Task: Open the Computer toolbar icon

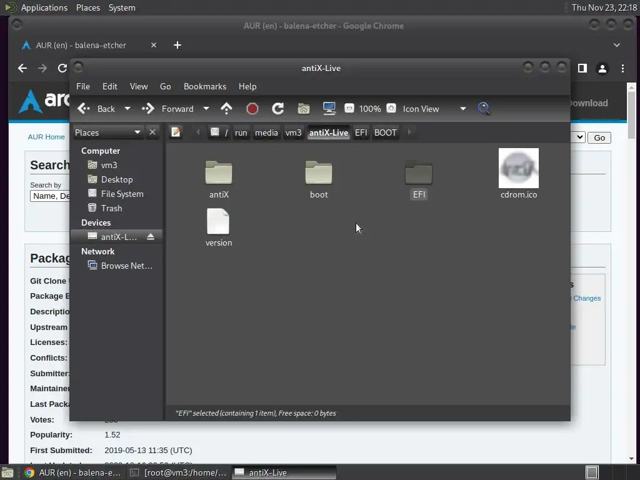Action: pyautogui.click(x=329, y=109)
